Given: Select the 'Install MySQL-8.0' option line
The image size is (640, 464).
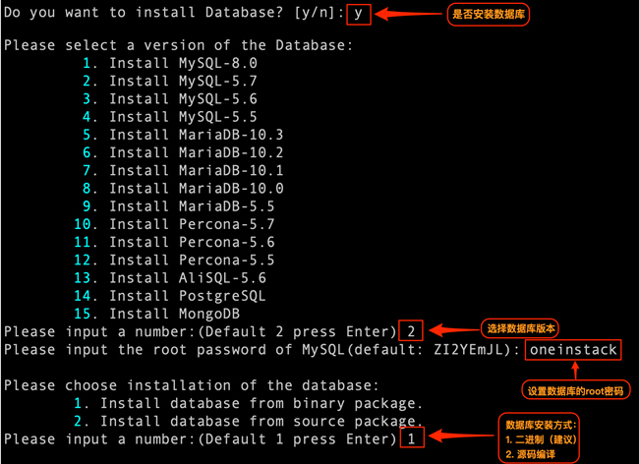Looking at the screenshot, I should (x=182, y=63).
